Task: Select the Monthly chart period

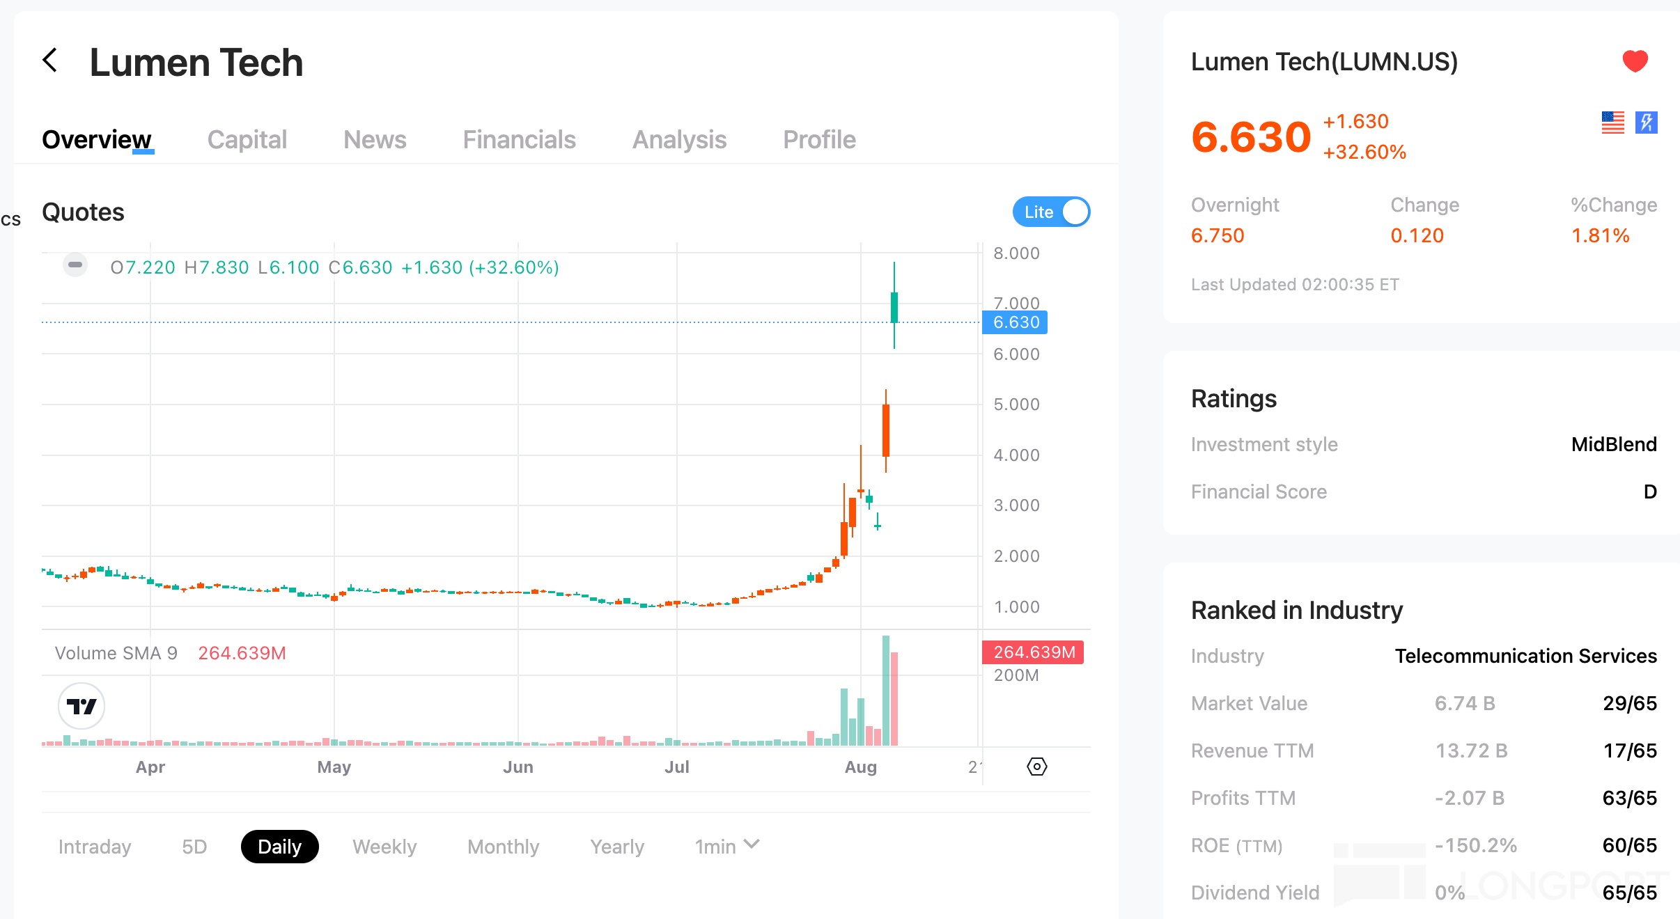Action: 504,847
